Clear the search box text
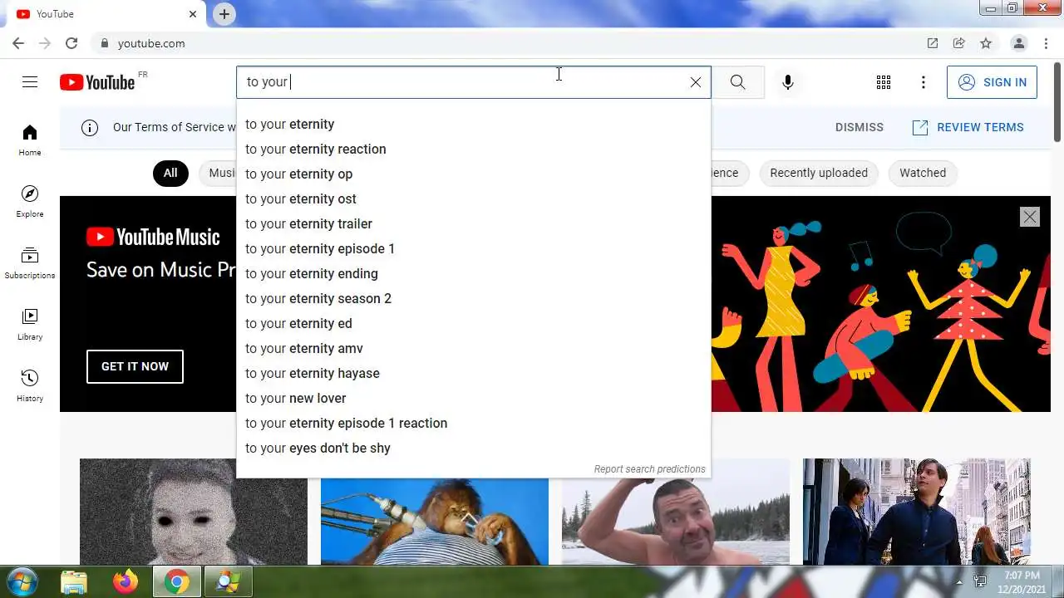Viewport: 1064px width, 598px height. 696,82
